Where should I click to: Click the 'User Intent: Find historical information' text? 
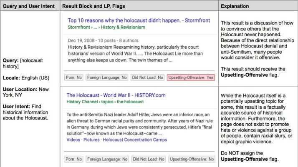(25, 112)
